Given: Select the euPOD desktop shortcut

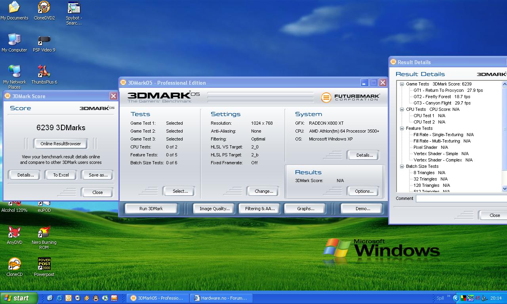Looking at the screenshot, I should pyautogui.click(x=44, y=207).
